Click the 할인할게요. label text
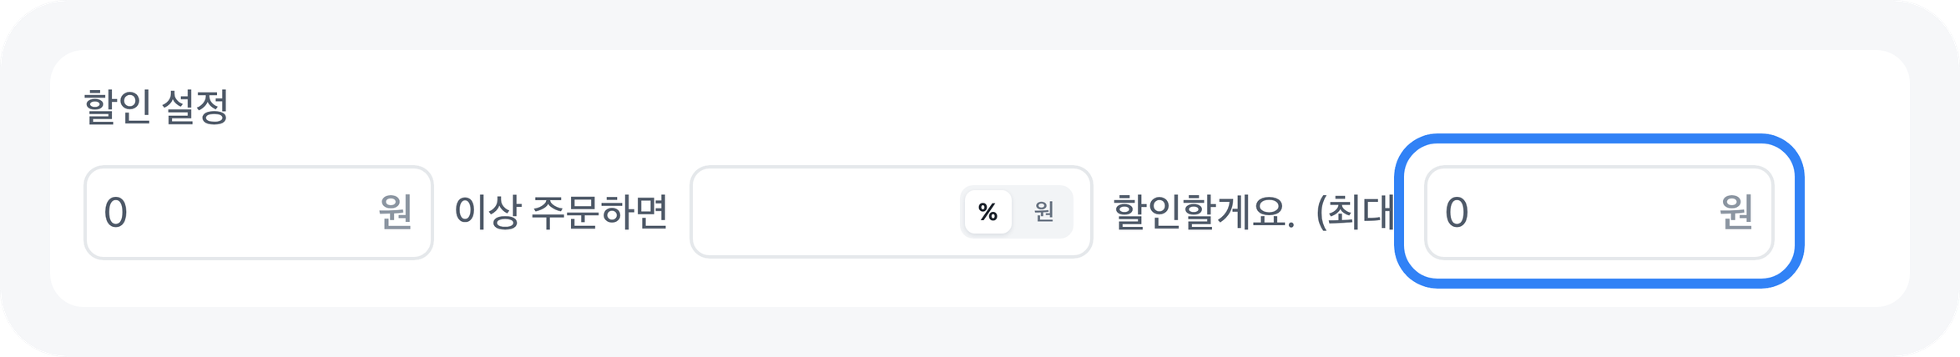Screen dimensions: 1960x357 click(1204, 212)
